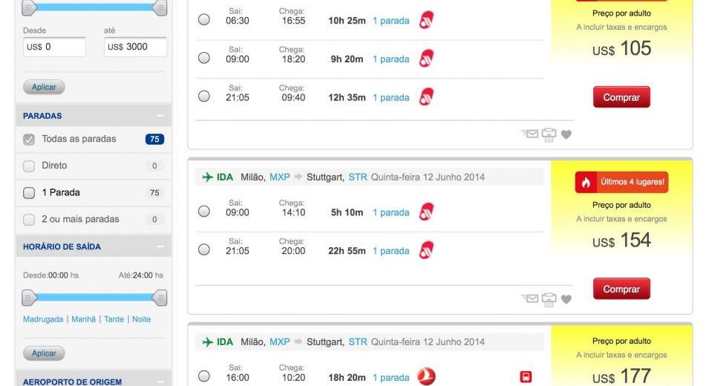Favorite the US$ 154 flight with heart
This screenshot has height=386, width=709.
(x=566, y=299)
